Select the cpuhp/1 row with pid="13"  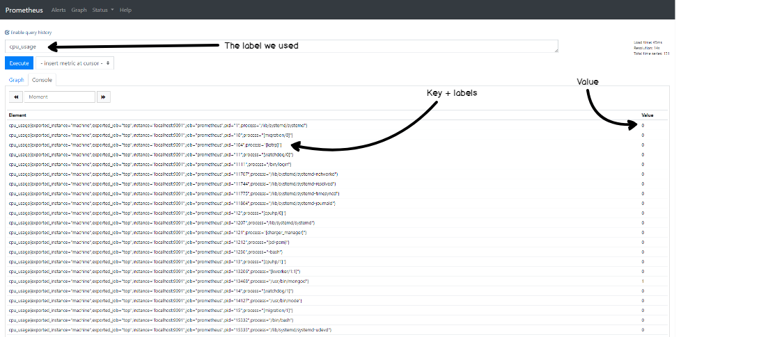click(338, 262)
